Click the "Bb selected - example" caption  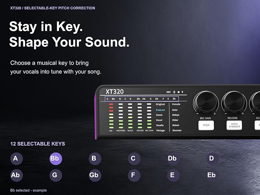coord(28,190)
